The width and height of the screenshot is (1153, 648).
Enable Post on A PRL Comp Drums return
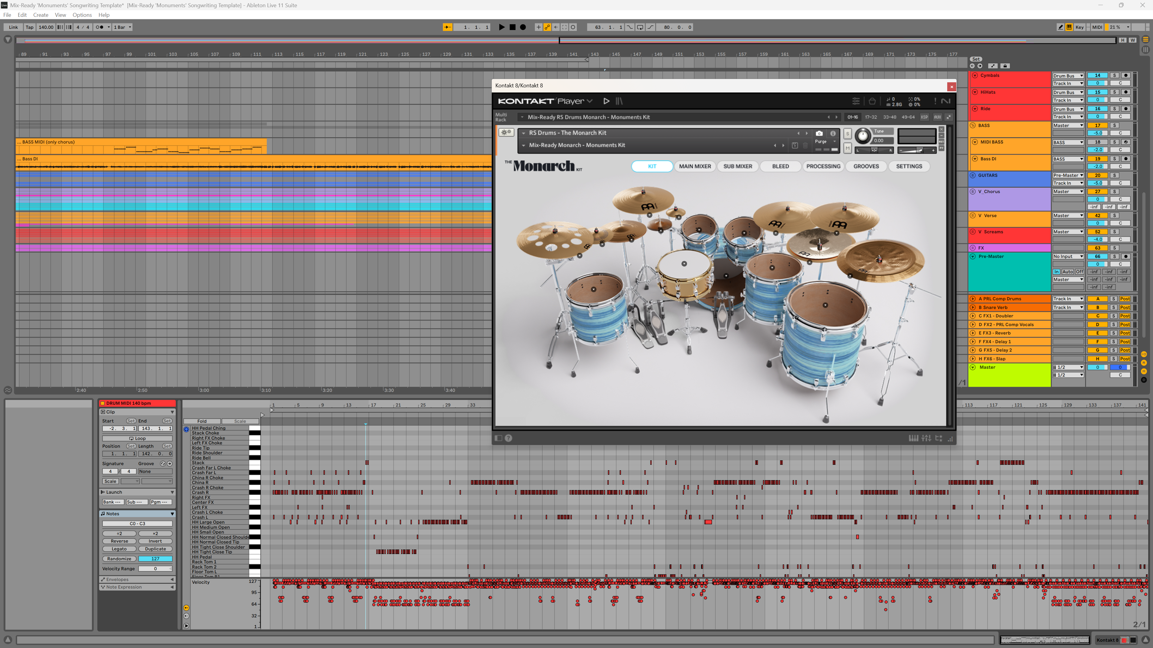coord(1125,298)
